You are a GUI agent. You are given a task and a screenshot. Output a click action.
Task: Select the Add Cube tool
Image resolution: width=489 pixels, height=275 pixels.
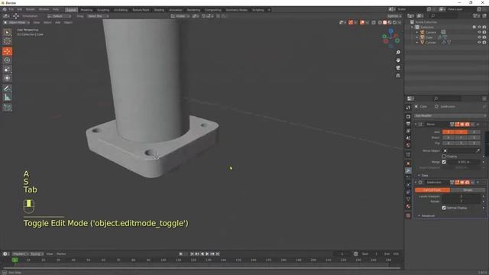7,108
